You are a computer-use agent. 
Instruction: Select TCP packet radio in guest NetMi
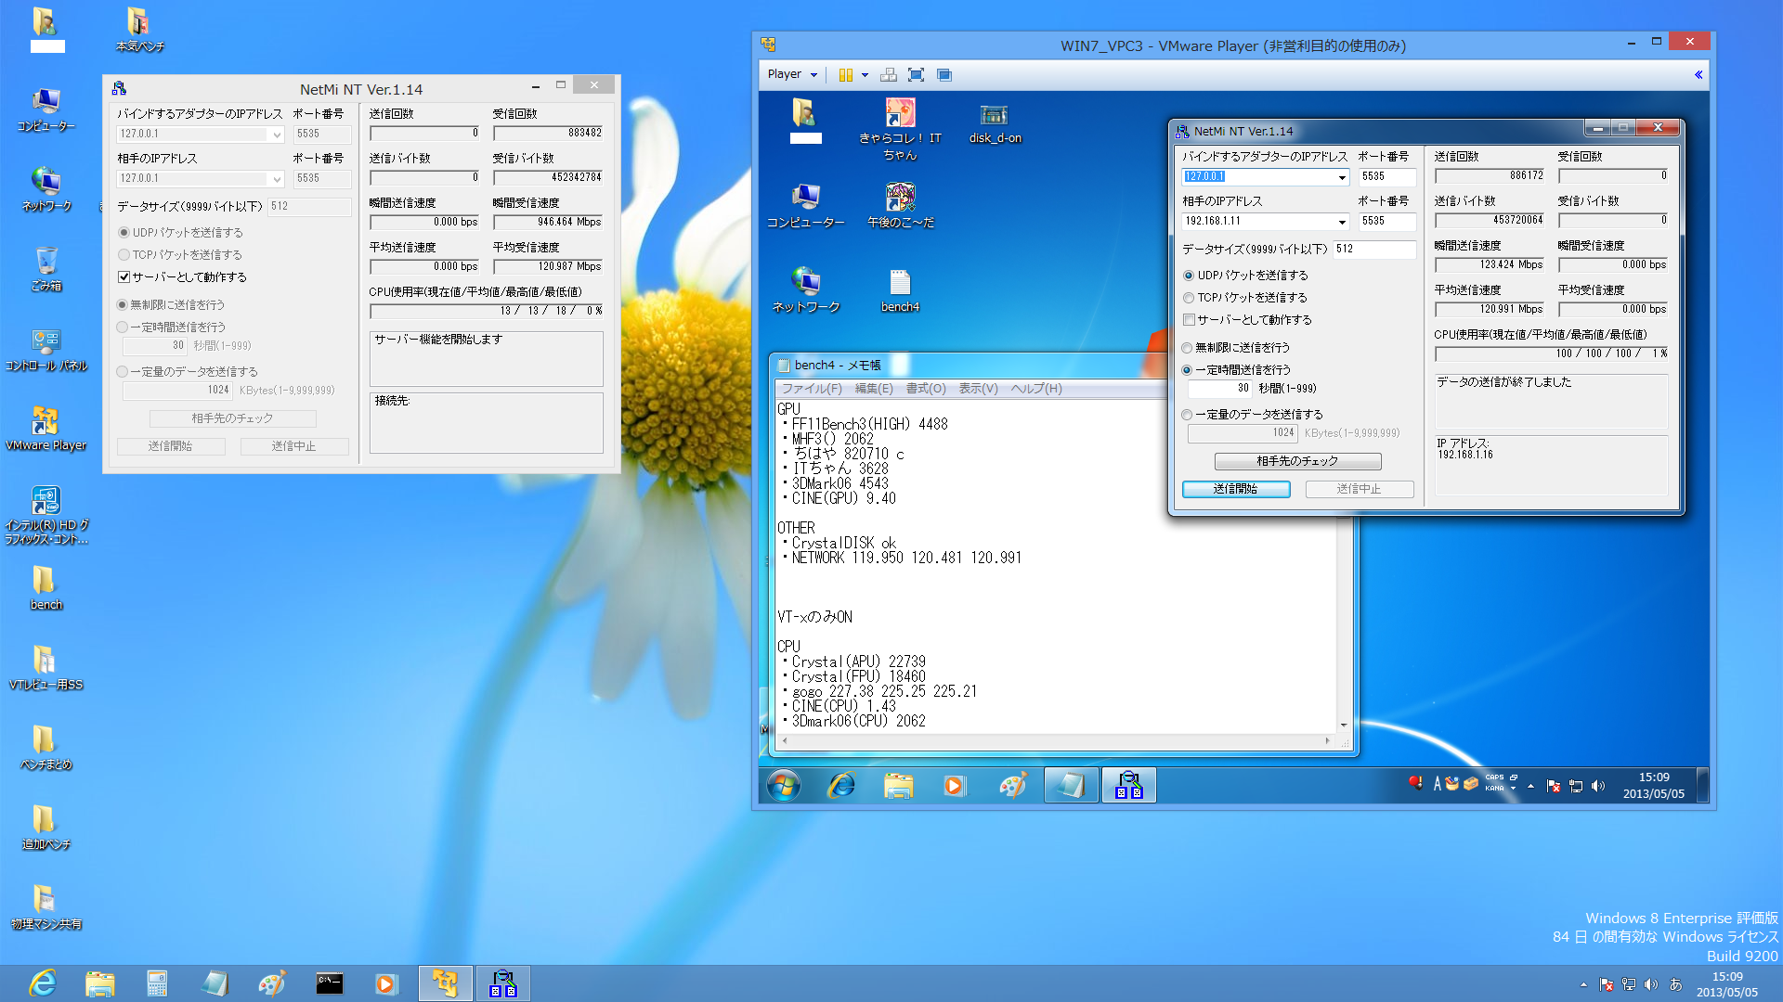(x=1189, y=298)
